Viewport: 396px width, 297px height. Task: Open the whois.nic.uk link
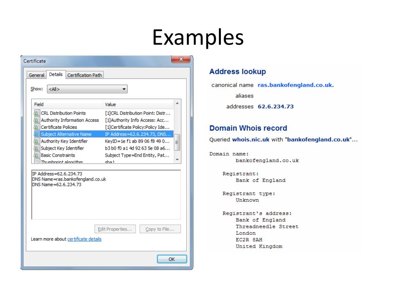(251, 140)
